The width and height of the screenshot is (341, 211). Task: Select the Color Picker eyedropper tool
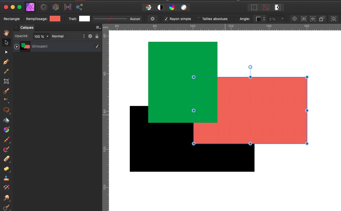point(6,72)
